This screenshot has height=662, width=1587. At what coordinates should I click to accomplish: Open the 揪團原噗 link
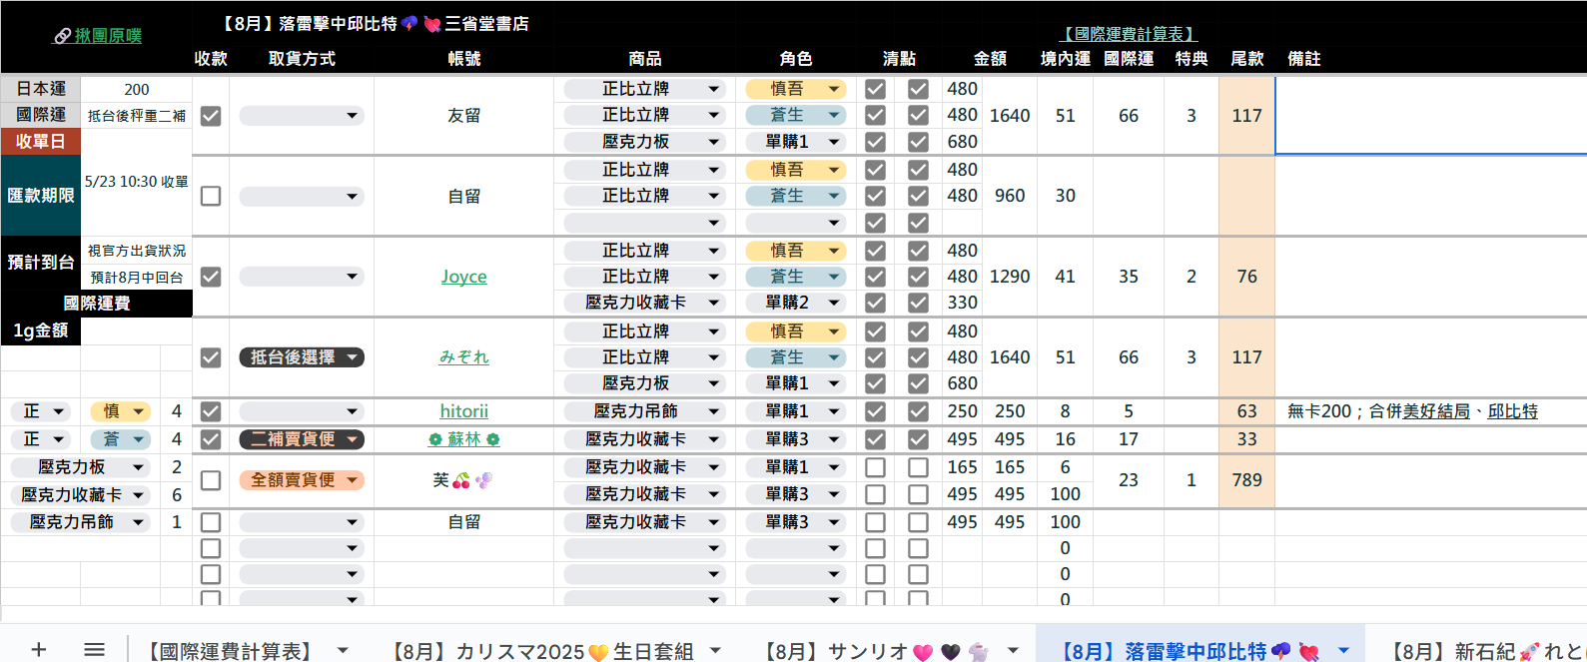point(108,36)
